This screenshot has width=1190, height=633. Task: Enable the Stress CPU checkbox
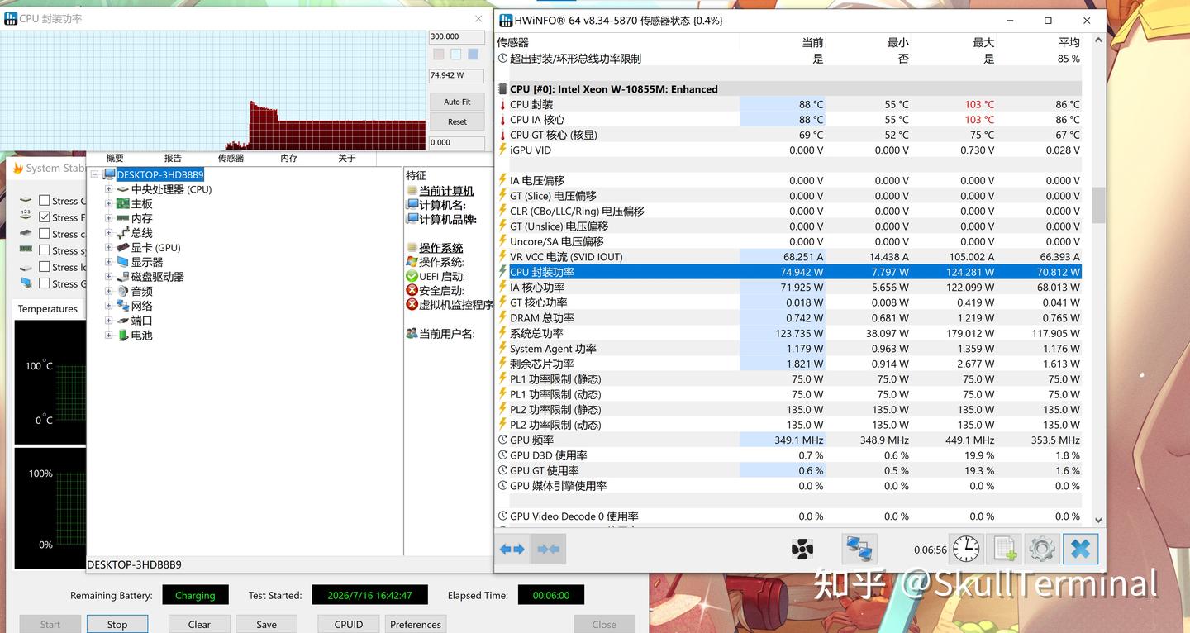45,200
